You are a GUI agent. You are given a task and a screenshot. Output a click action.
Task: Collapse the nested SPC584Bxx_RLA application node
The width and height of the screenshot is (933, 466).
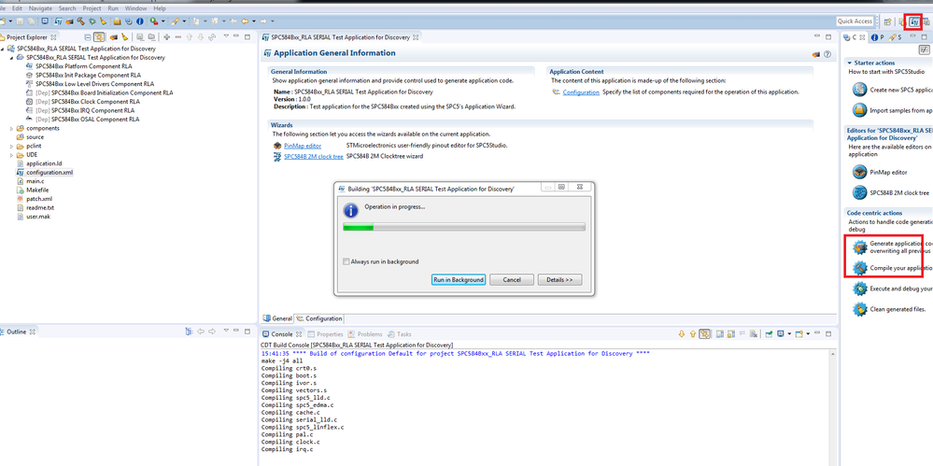click(12, 58)
